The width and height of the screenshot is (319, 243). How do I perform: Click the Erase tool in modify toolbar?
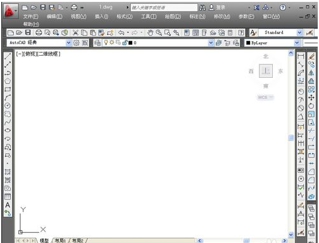pyautogui.click(x=311, y=56)
